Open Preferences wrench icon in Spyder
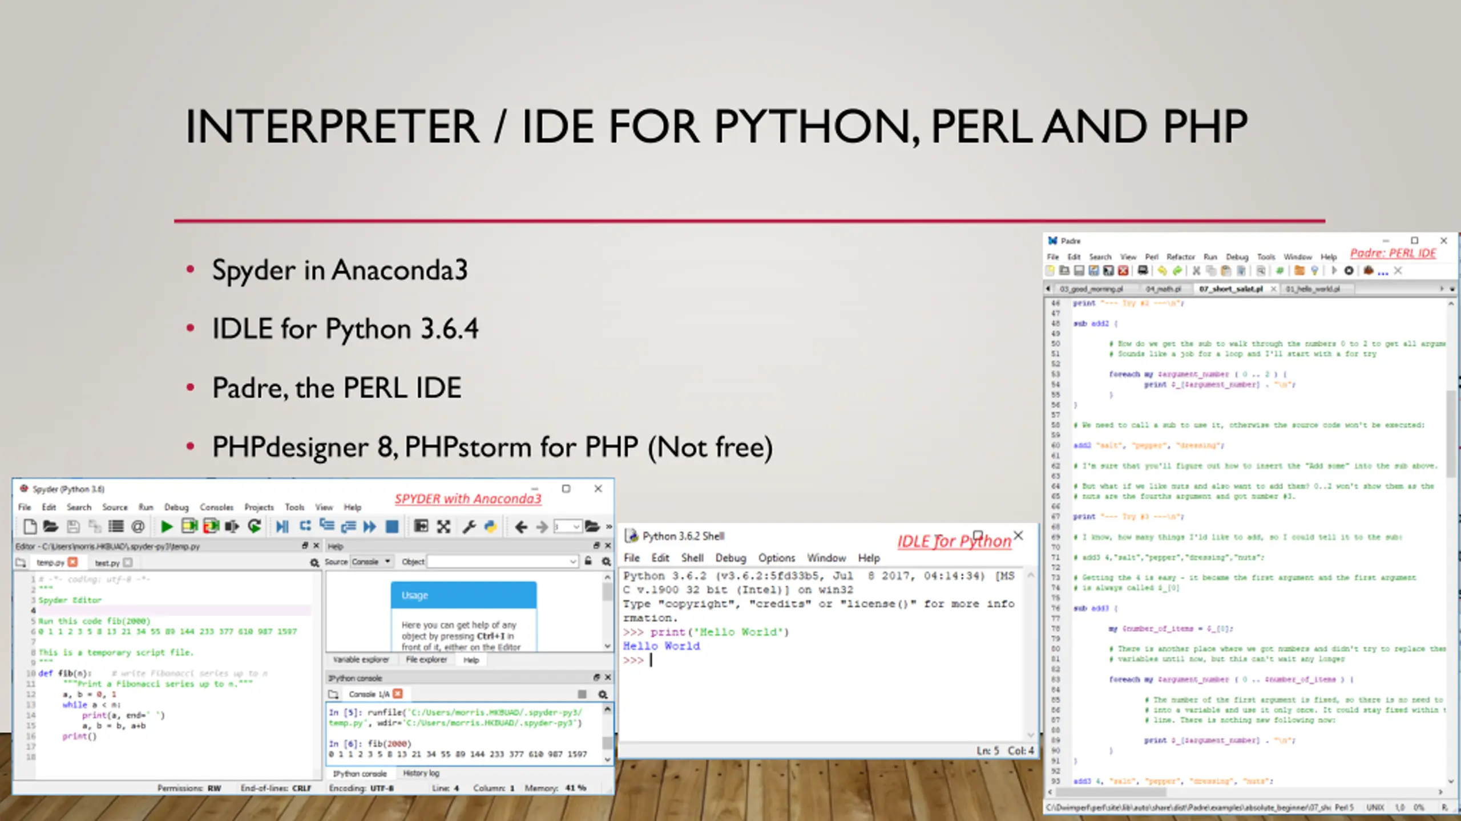The image size is (1461, 821). [x=469, y=527]
